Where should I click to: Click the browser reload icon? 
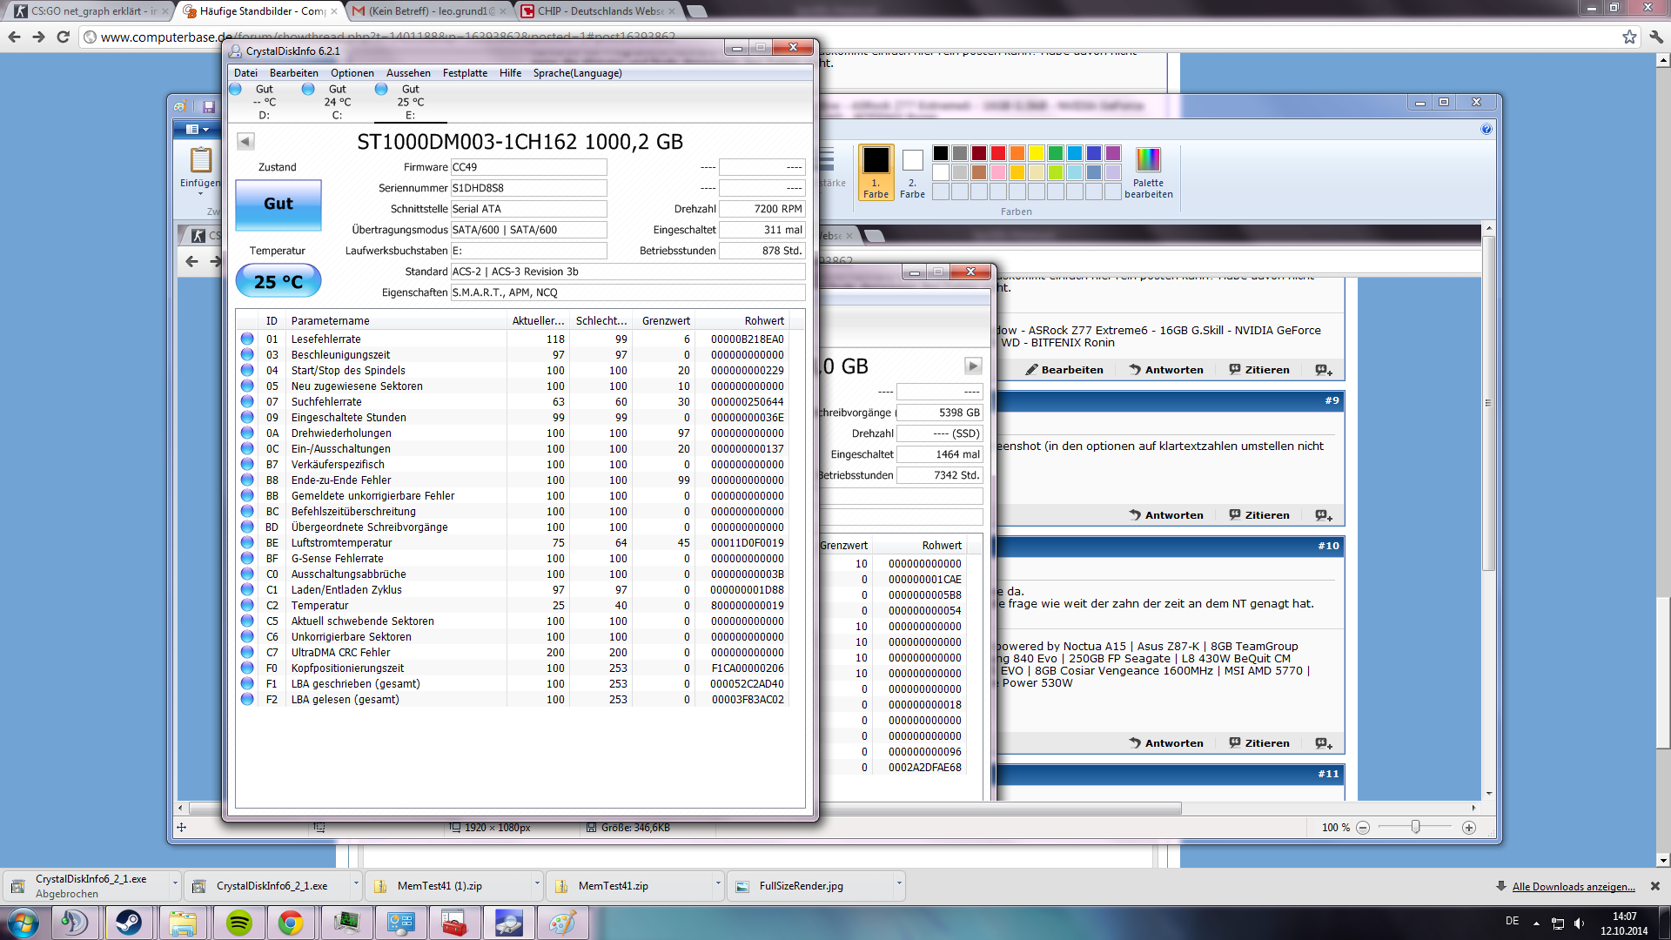[x=63, y=37]
